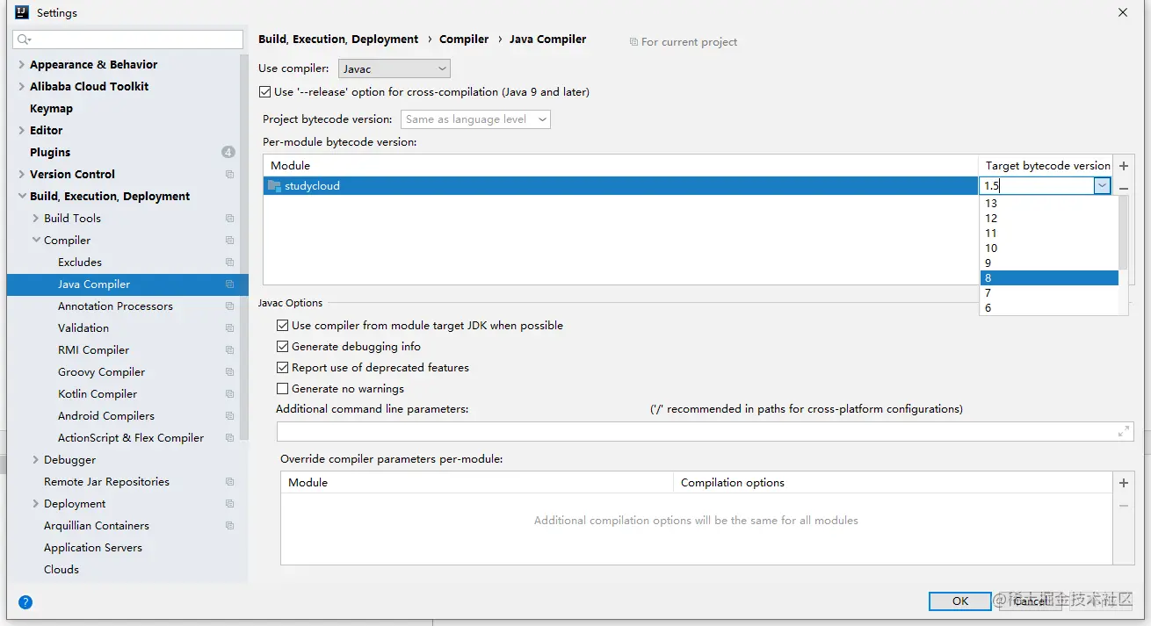The height and width of the screenshot is (626, 1151).
Task: Expand the Alibaba Cloud Toolkit node
Action: [x=22, y=87]
